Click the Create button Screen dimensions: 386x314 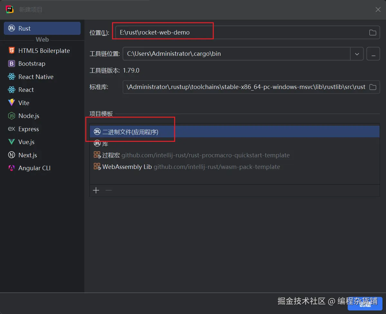[365, 304]
